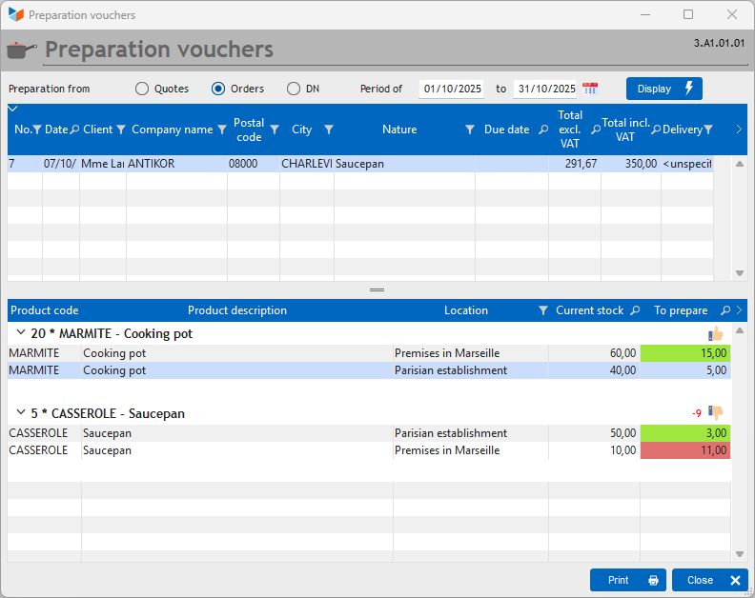Click the filter icon on No. column

36,130
